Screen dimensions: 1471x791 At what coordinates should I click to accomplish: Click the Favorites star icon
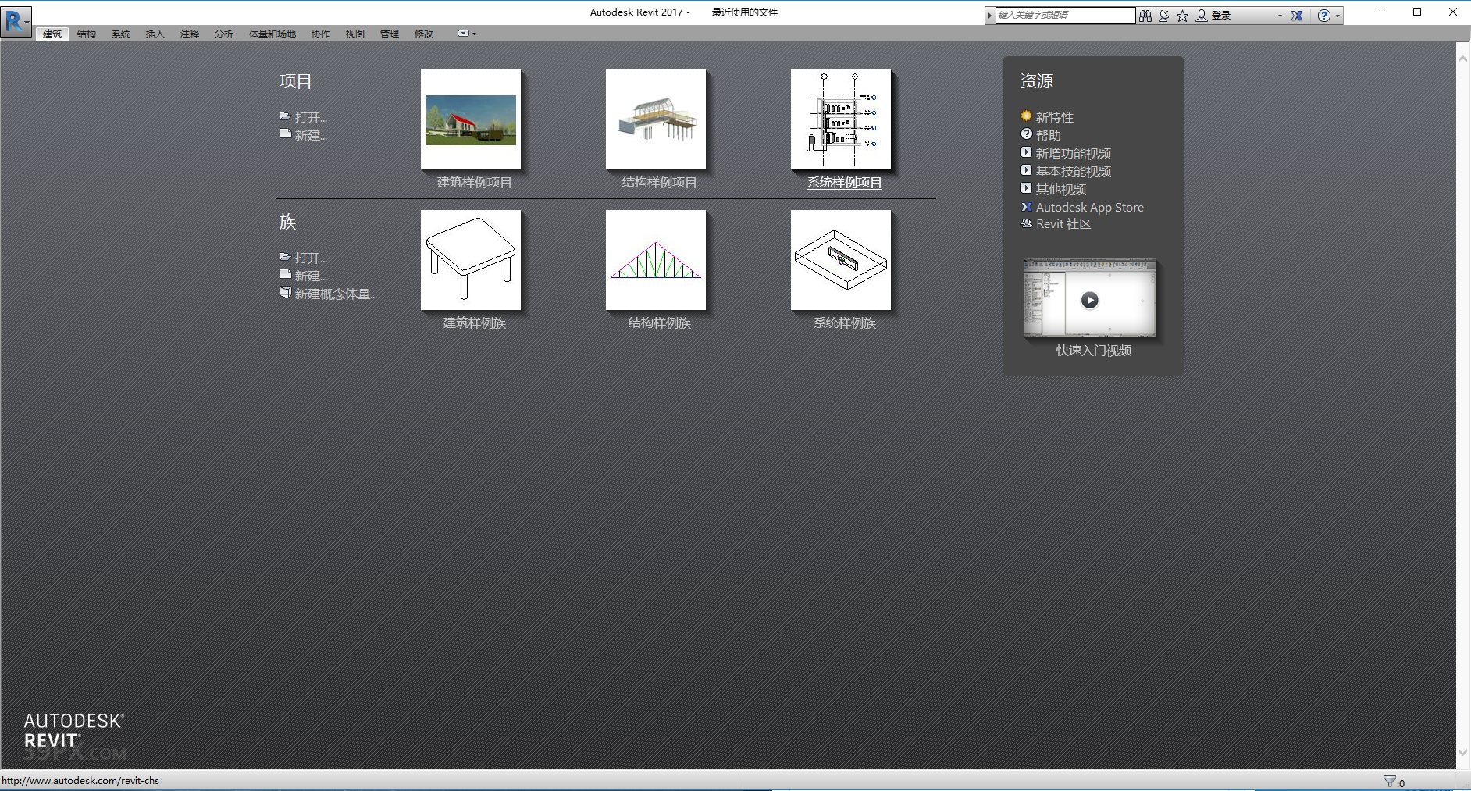(1183, 16)
